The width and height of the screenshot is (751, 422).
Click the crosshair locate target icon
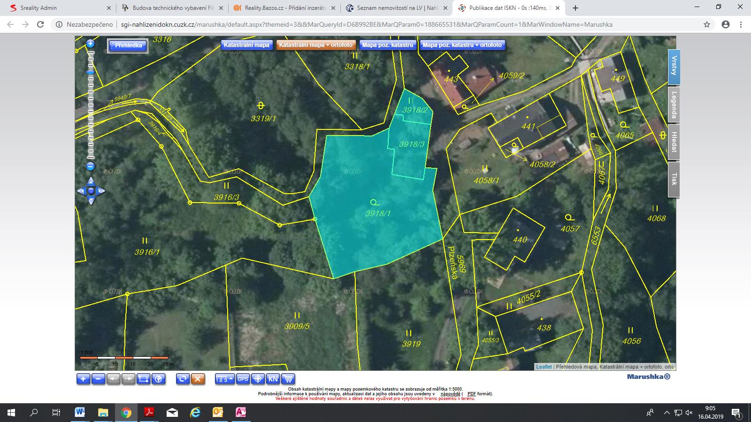click(x=258, y=379)
